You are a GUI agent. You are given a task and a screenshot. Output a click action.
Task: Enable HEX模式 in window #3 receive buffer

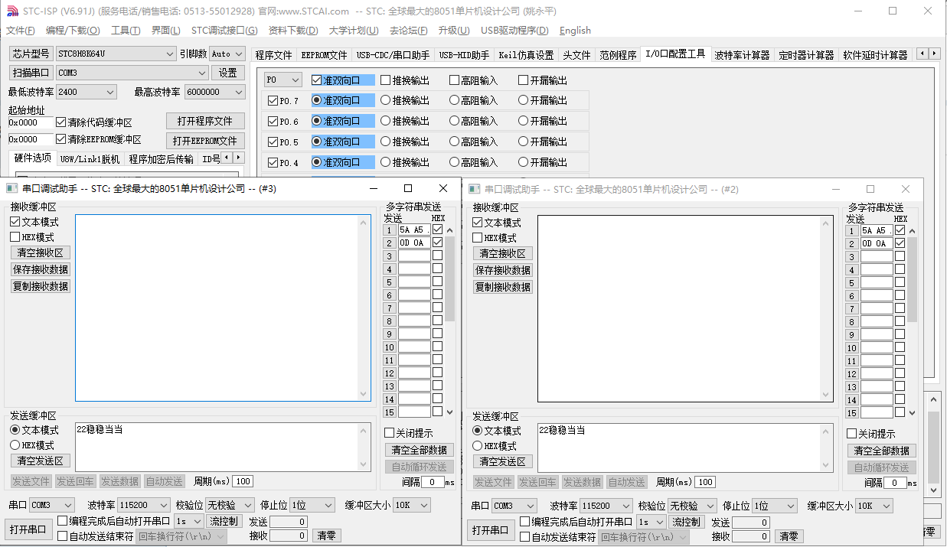pyautogui.click(x=15, y=237)
